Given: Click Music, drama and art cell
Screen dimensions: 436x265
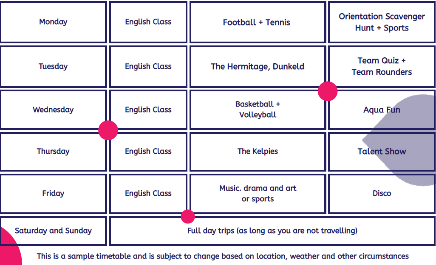Looking at the screenshot, I should [258, 193].
